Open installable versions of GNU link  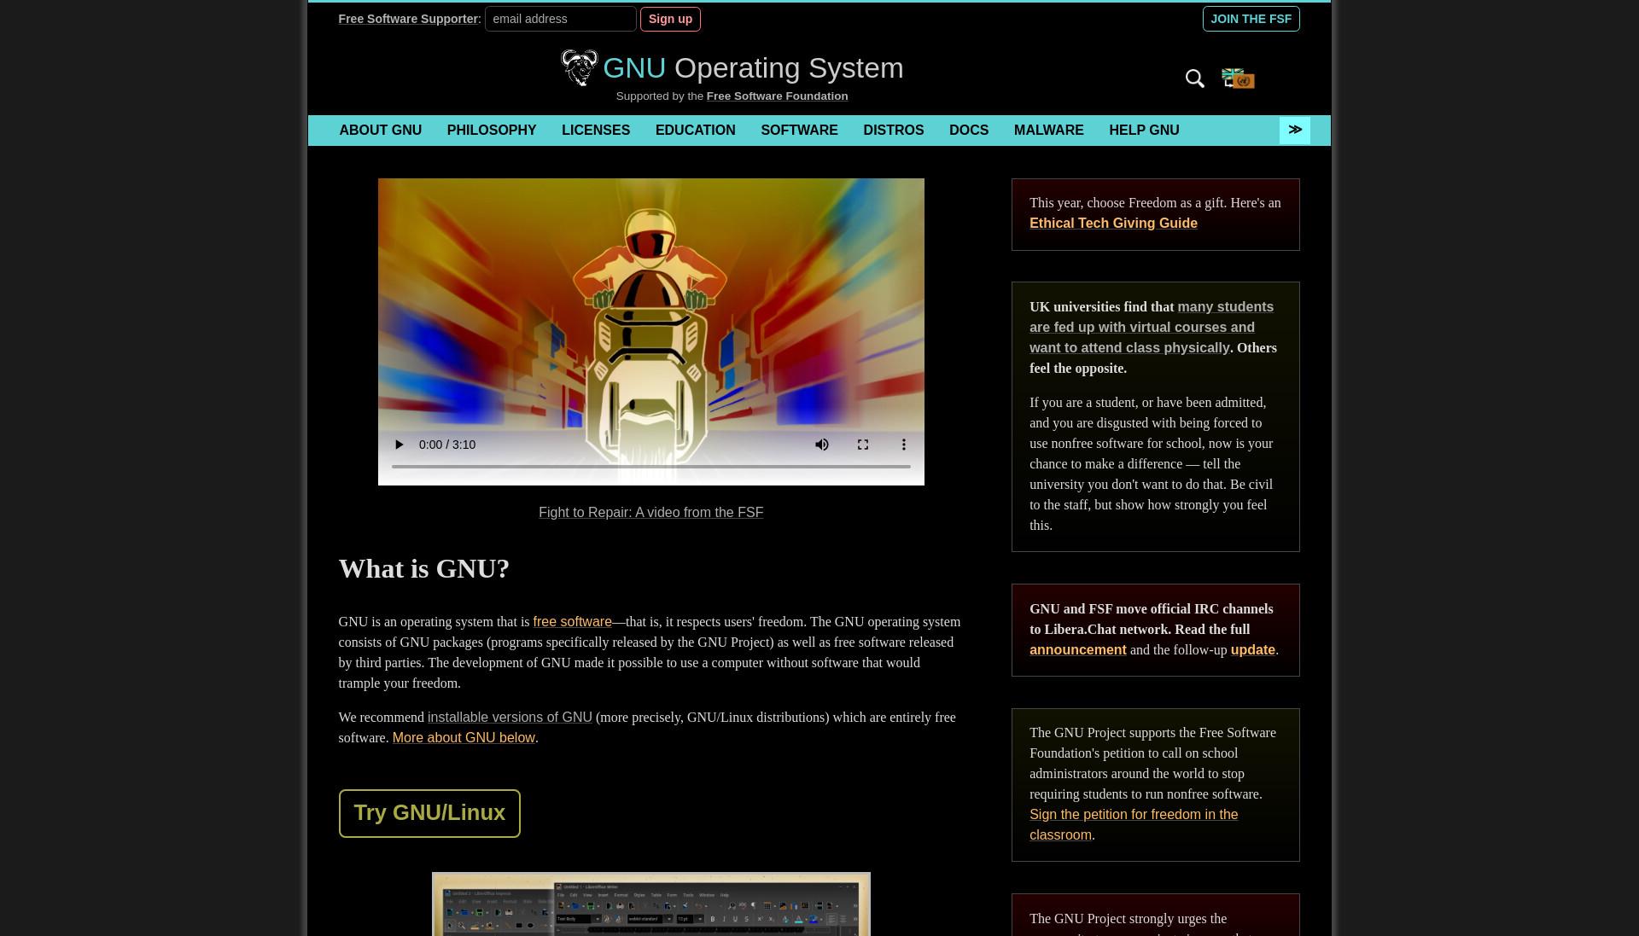click(x=510, y=718)
